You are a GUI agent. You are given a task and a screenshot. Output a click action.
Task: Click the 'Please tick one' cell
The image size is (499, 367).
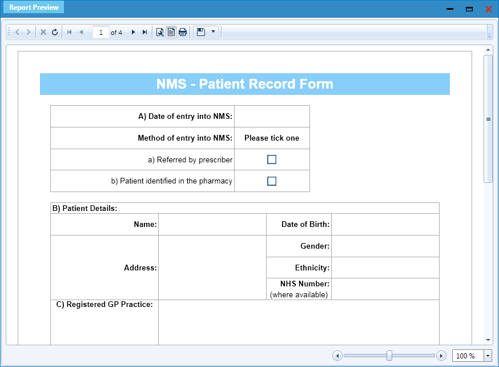coord(272,138)
